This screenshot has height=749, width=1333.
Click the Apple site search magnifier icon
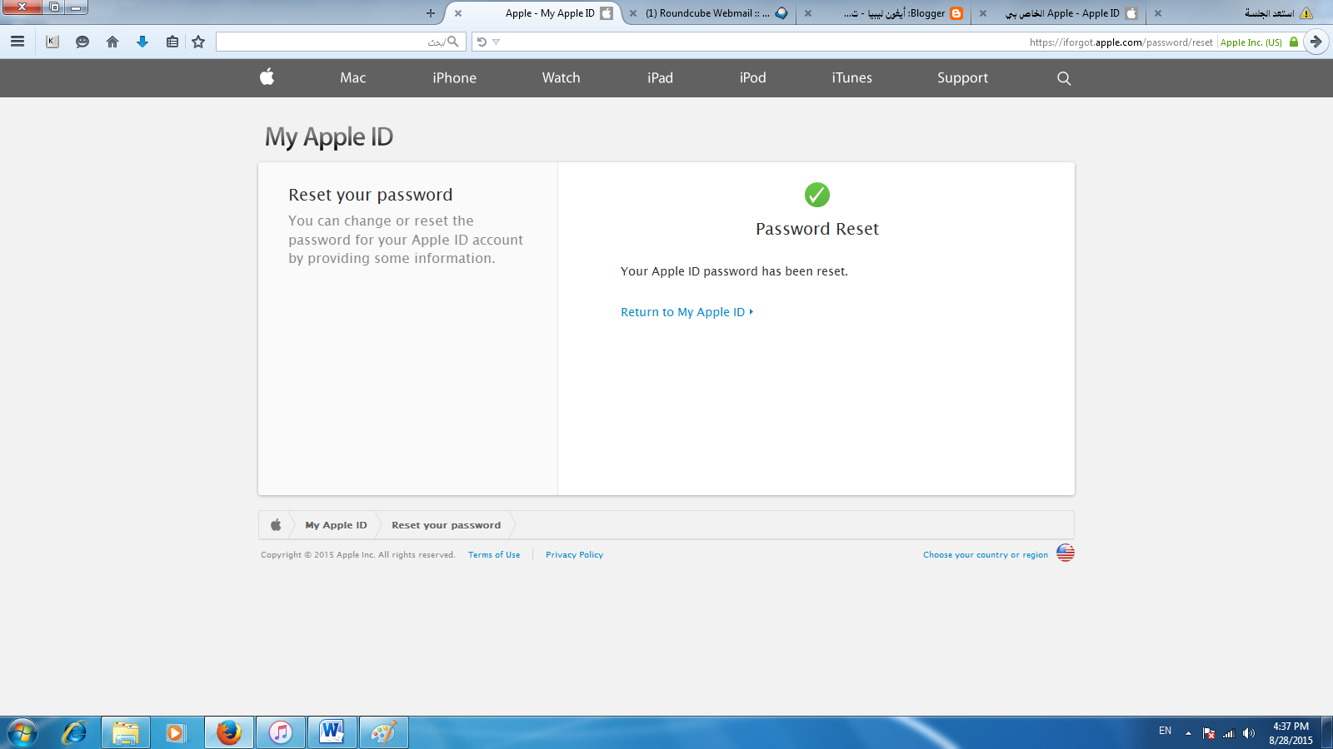point(1064,78)
